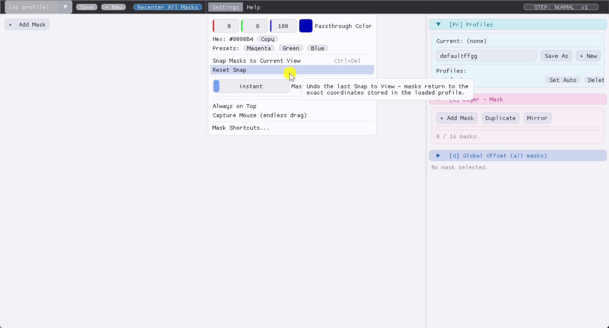Viewport: 609px width, 328px height.
Task: Copy the hex color value
Action: pyautogui.click(x=268, y=39)
